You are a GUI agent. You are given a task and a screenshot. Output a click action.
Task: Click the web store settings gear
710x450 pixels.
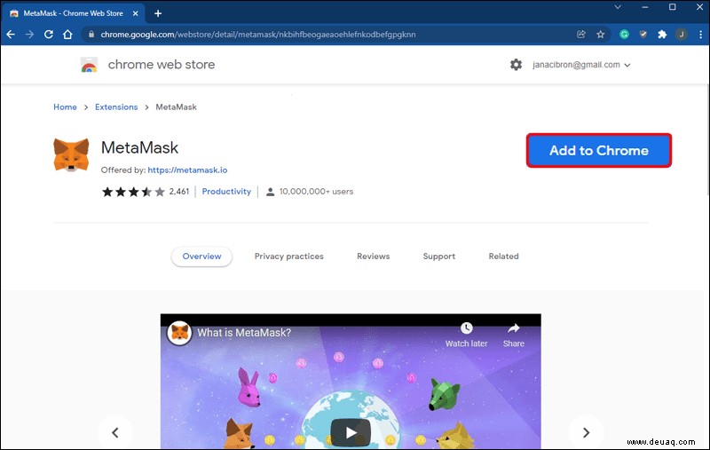516,65
